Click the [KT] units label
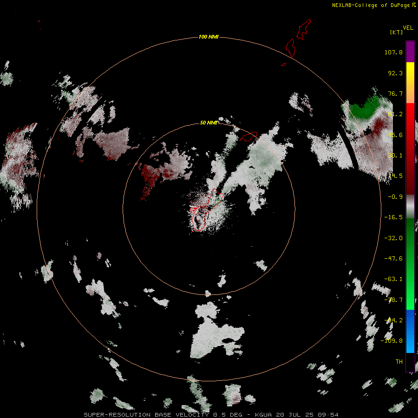 tap(396, 32)
